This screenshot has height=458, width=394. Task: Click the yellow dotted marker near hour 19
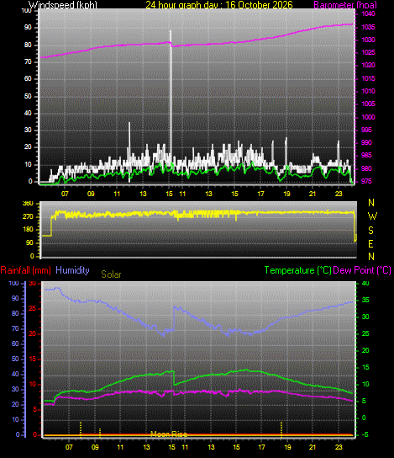point(281,429)
